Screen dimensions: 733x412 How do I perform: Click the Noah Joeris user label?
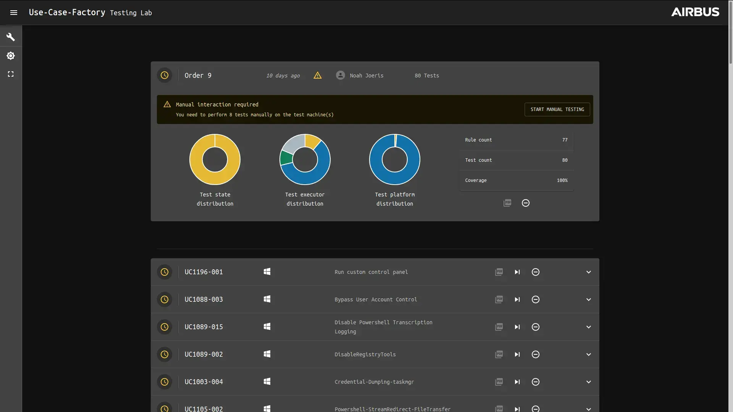point(366,76)
